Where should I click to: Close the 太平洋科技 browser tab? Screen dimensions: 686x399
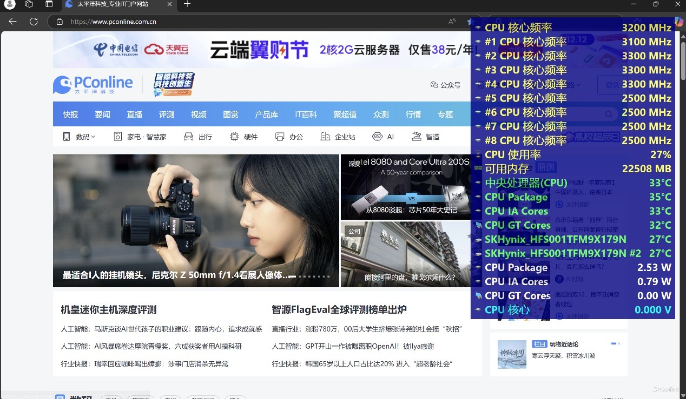pos(169,4)
